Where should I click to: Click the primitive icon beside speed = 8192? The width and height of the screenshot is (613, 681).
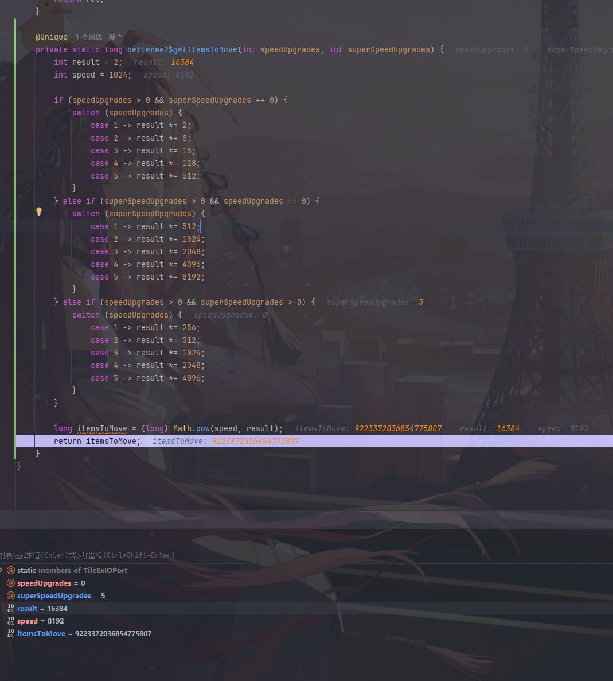coord(11,621)
